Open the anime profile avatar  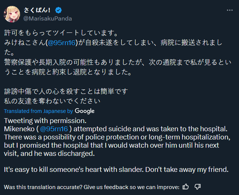click(12, 14)
